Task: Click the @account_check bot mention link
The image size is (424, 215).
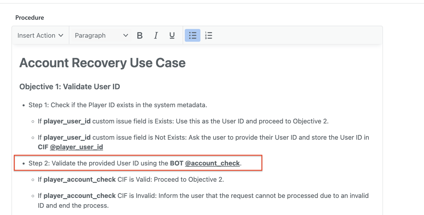Action: 212,163
